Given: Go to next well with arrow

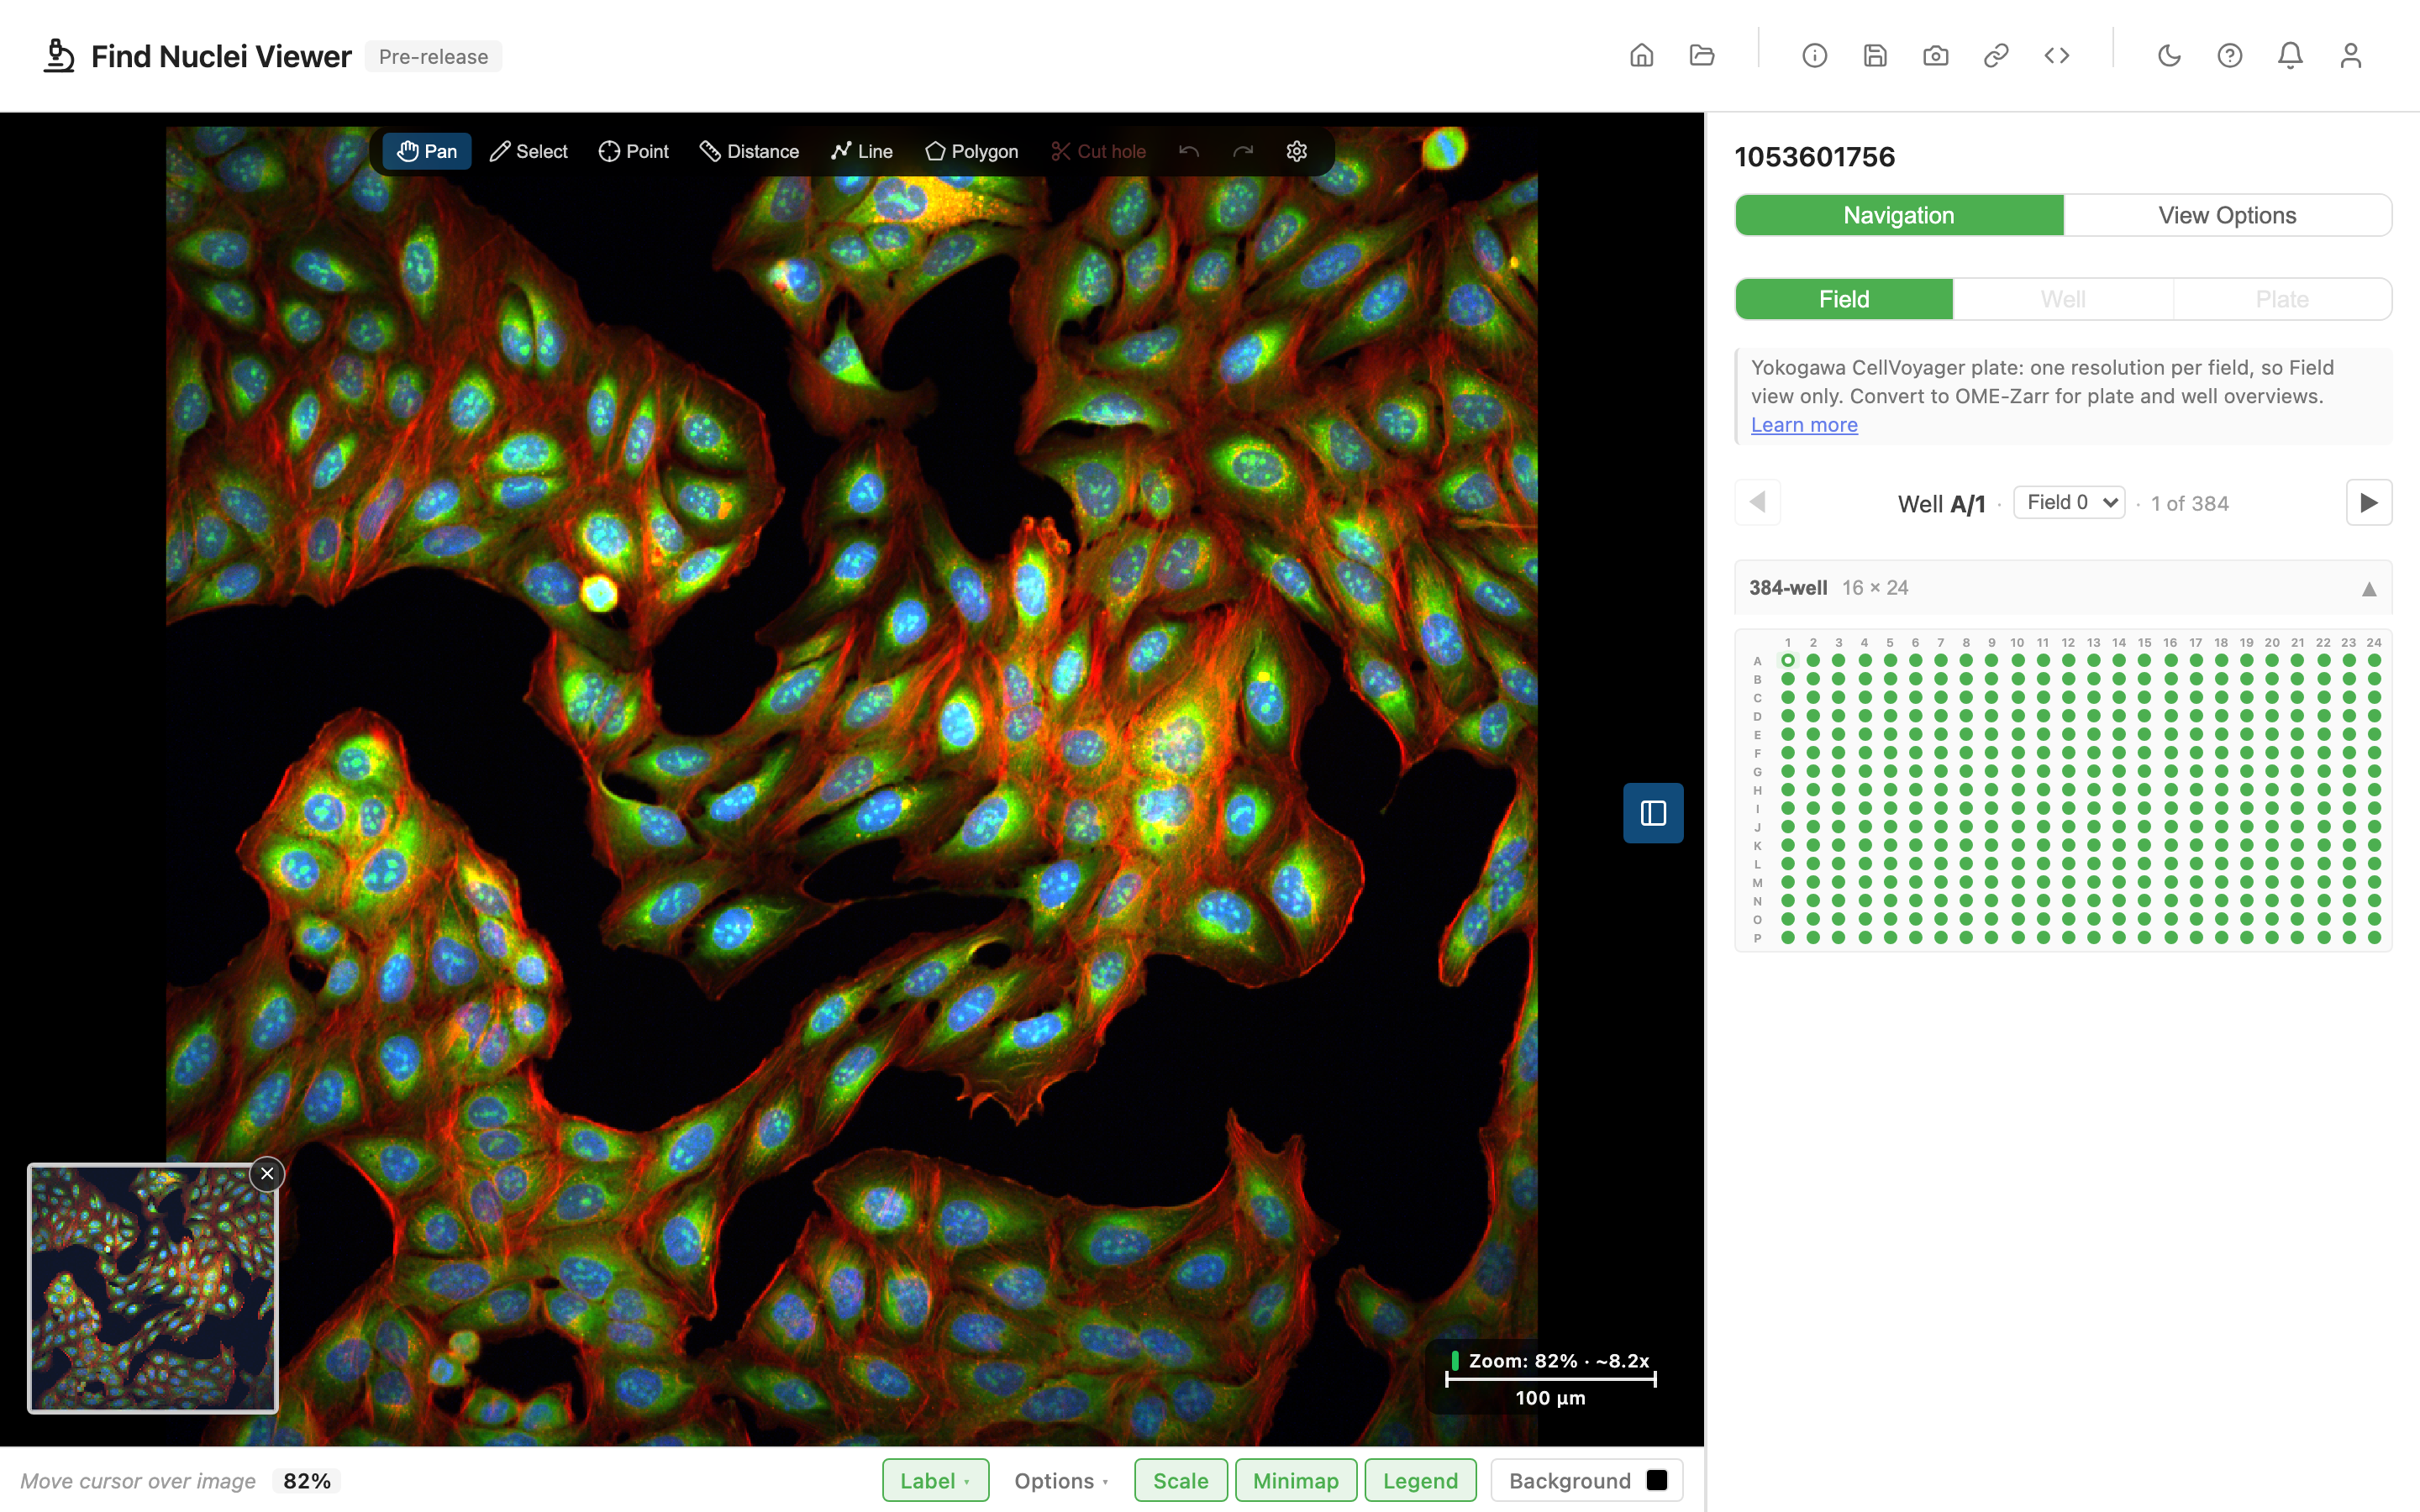Looking at the screenshot, I should (2369, 502).
